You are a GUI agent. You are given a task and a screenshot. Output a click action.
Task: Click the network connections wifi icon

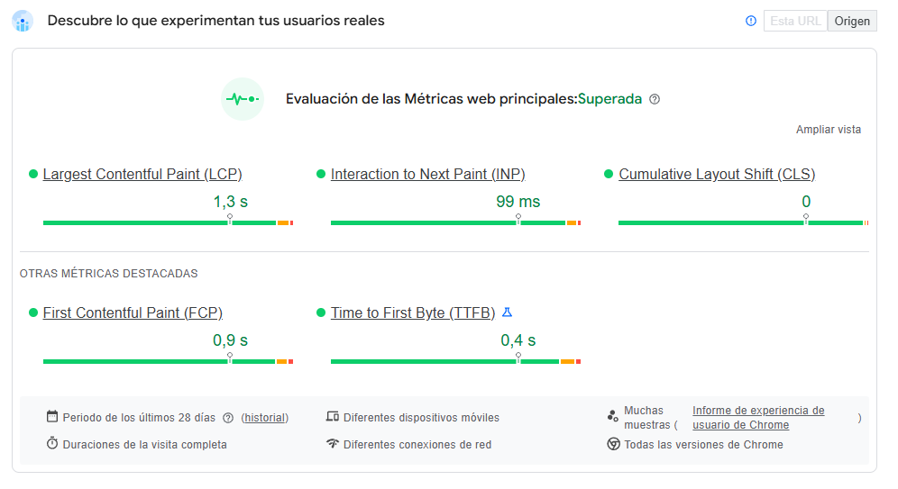click(333, 444)
